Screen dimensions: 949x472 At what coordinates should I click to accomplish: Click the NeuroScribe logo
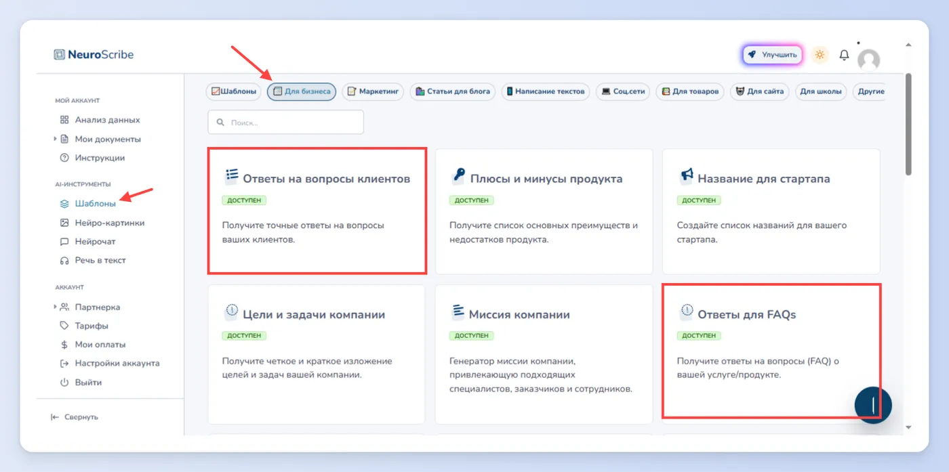[x=94, y=55]
